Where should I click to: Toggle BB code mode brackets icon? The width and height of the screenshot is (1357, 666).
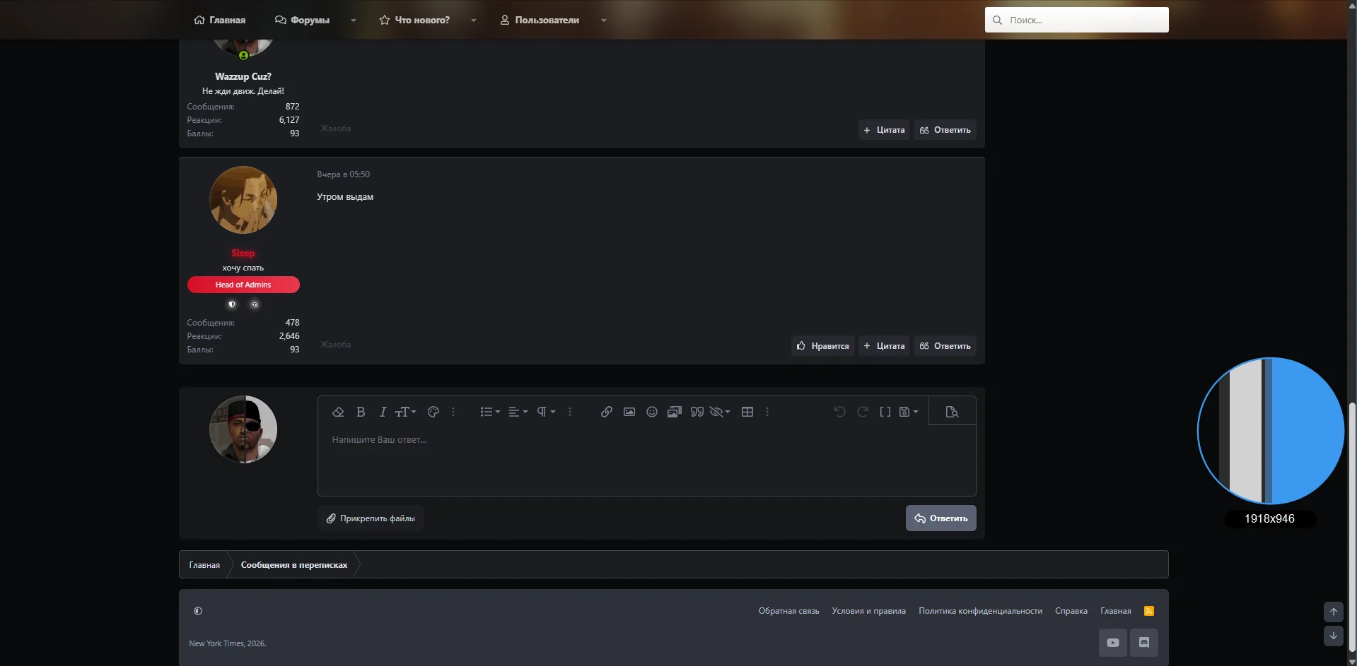885,412
